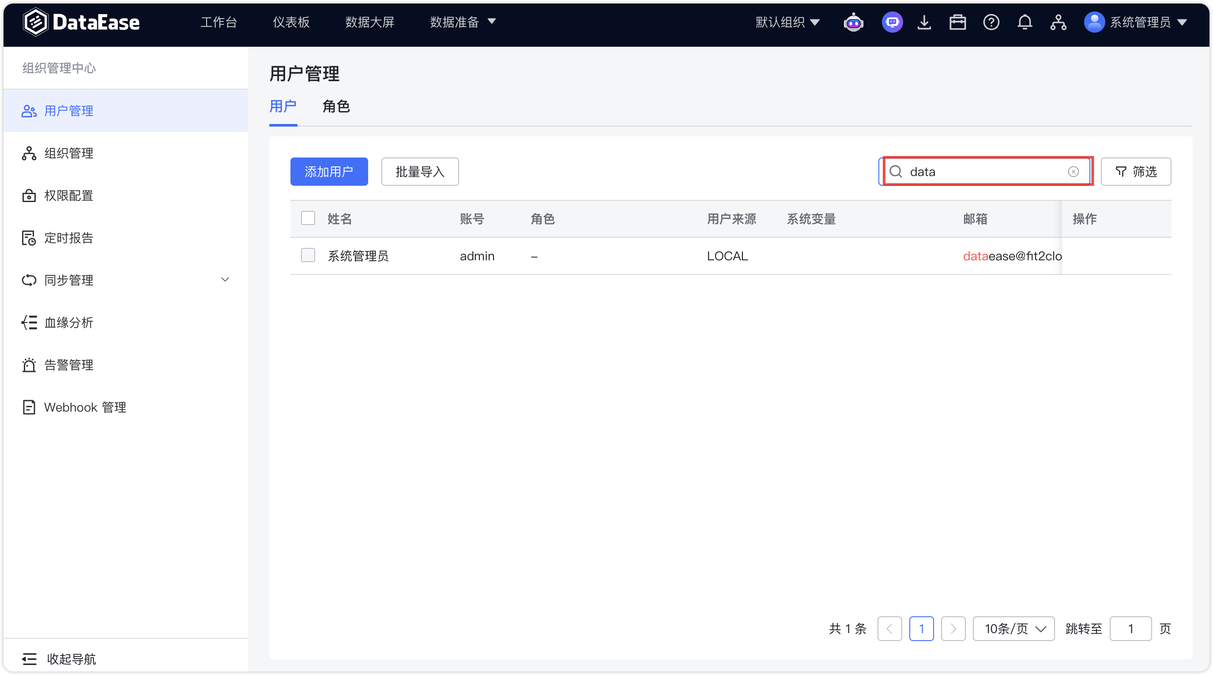
Task: Click the 添加用户 button
Action: coord(329,171)
